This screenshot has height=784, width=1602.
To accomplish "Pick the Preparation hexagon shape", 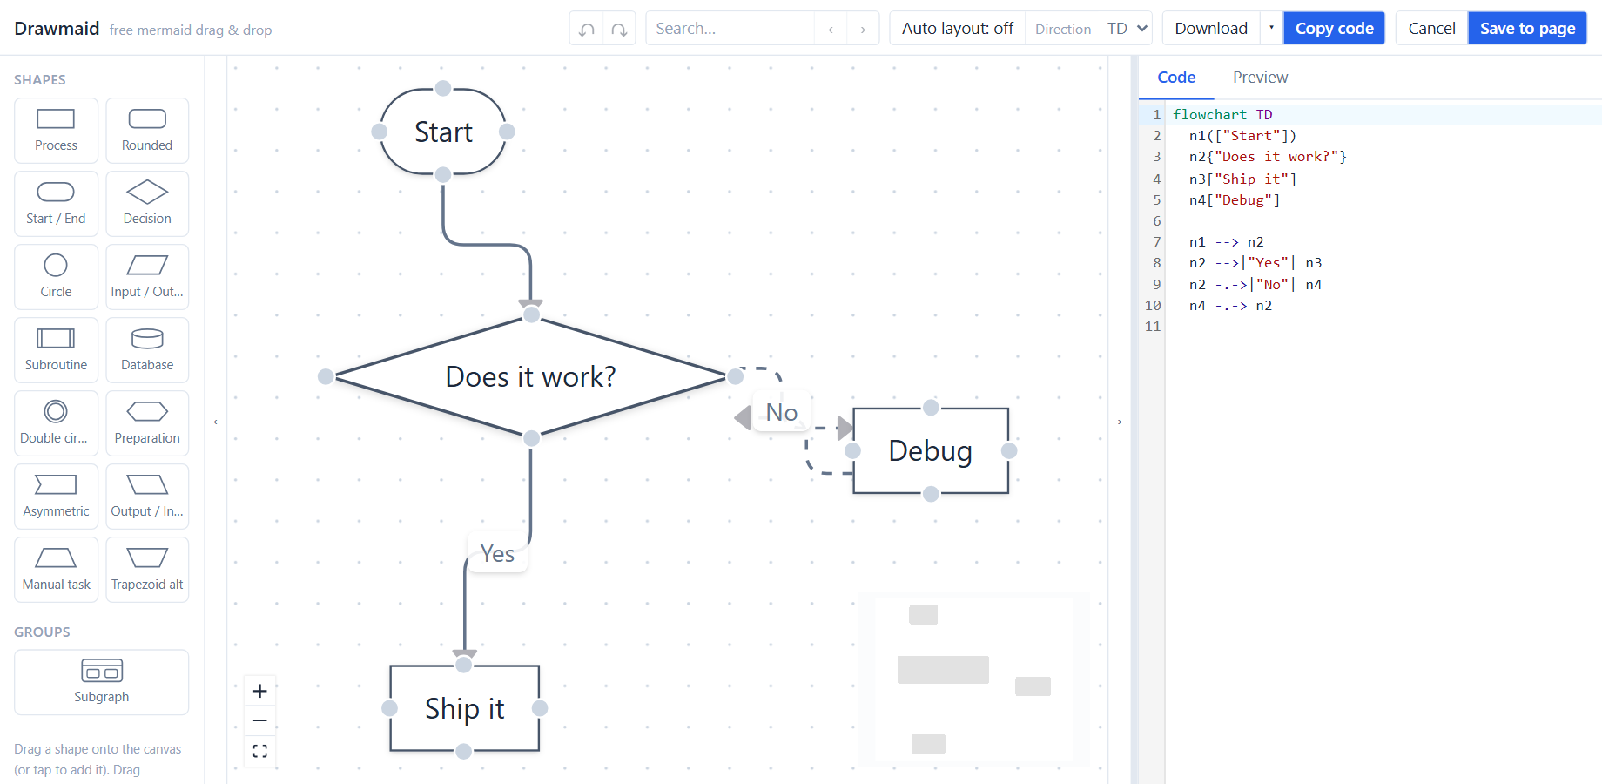I will [147, 423].
